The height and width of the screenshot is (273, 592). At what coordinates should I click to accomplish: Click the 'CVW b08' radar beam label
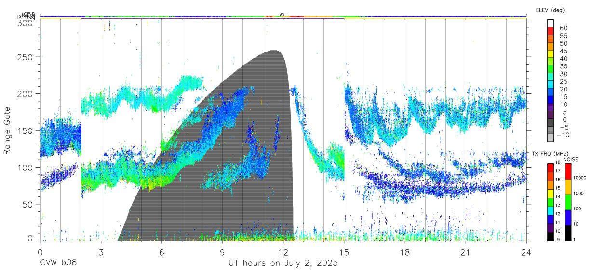(x=58, y=263)
